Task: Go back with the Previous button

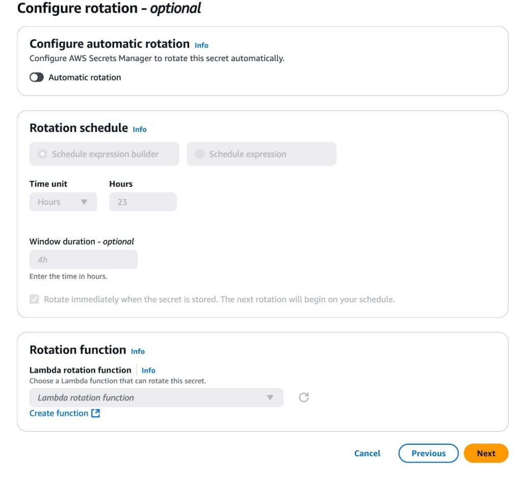Action: [428, 453]
